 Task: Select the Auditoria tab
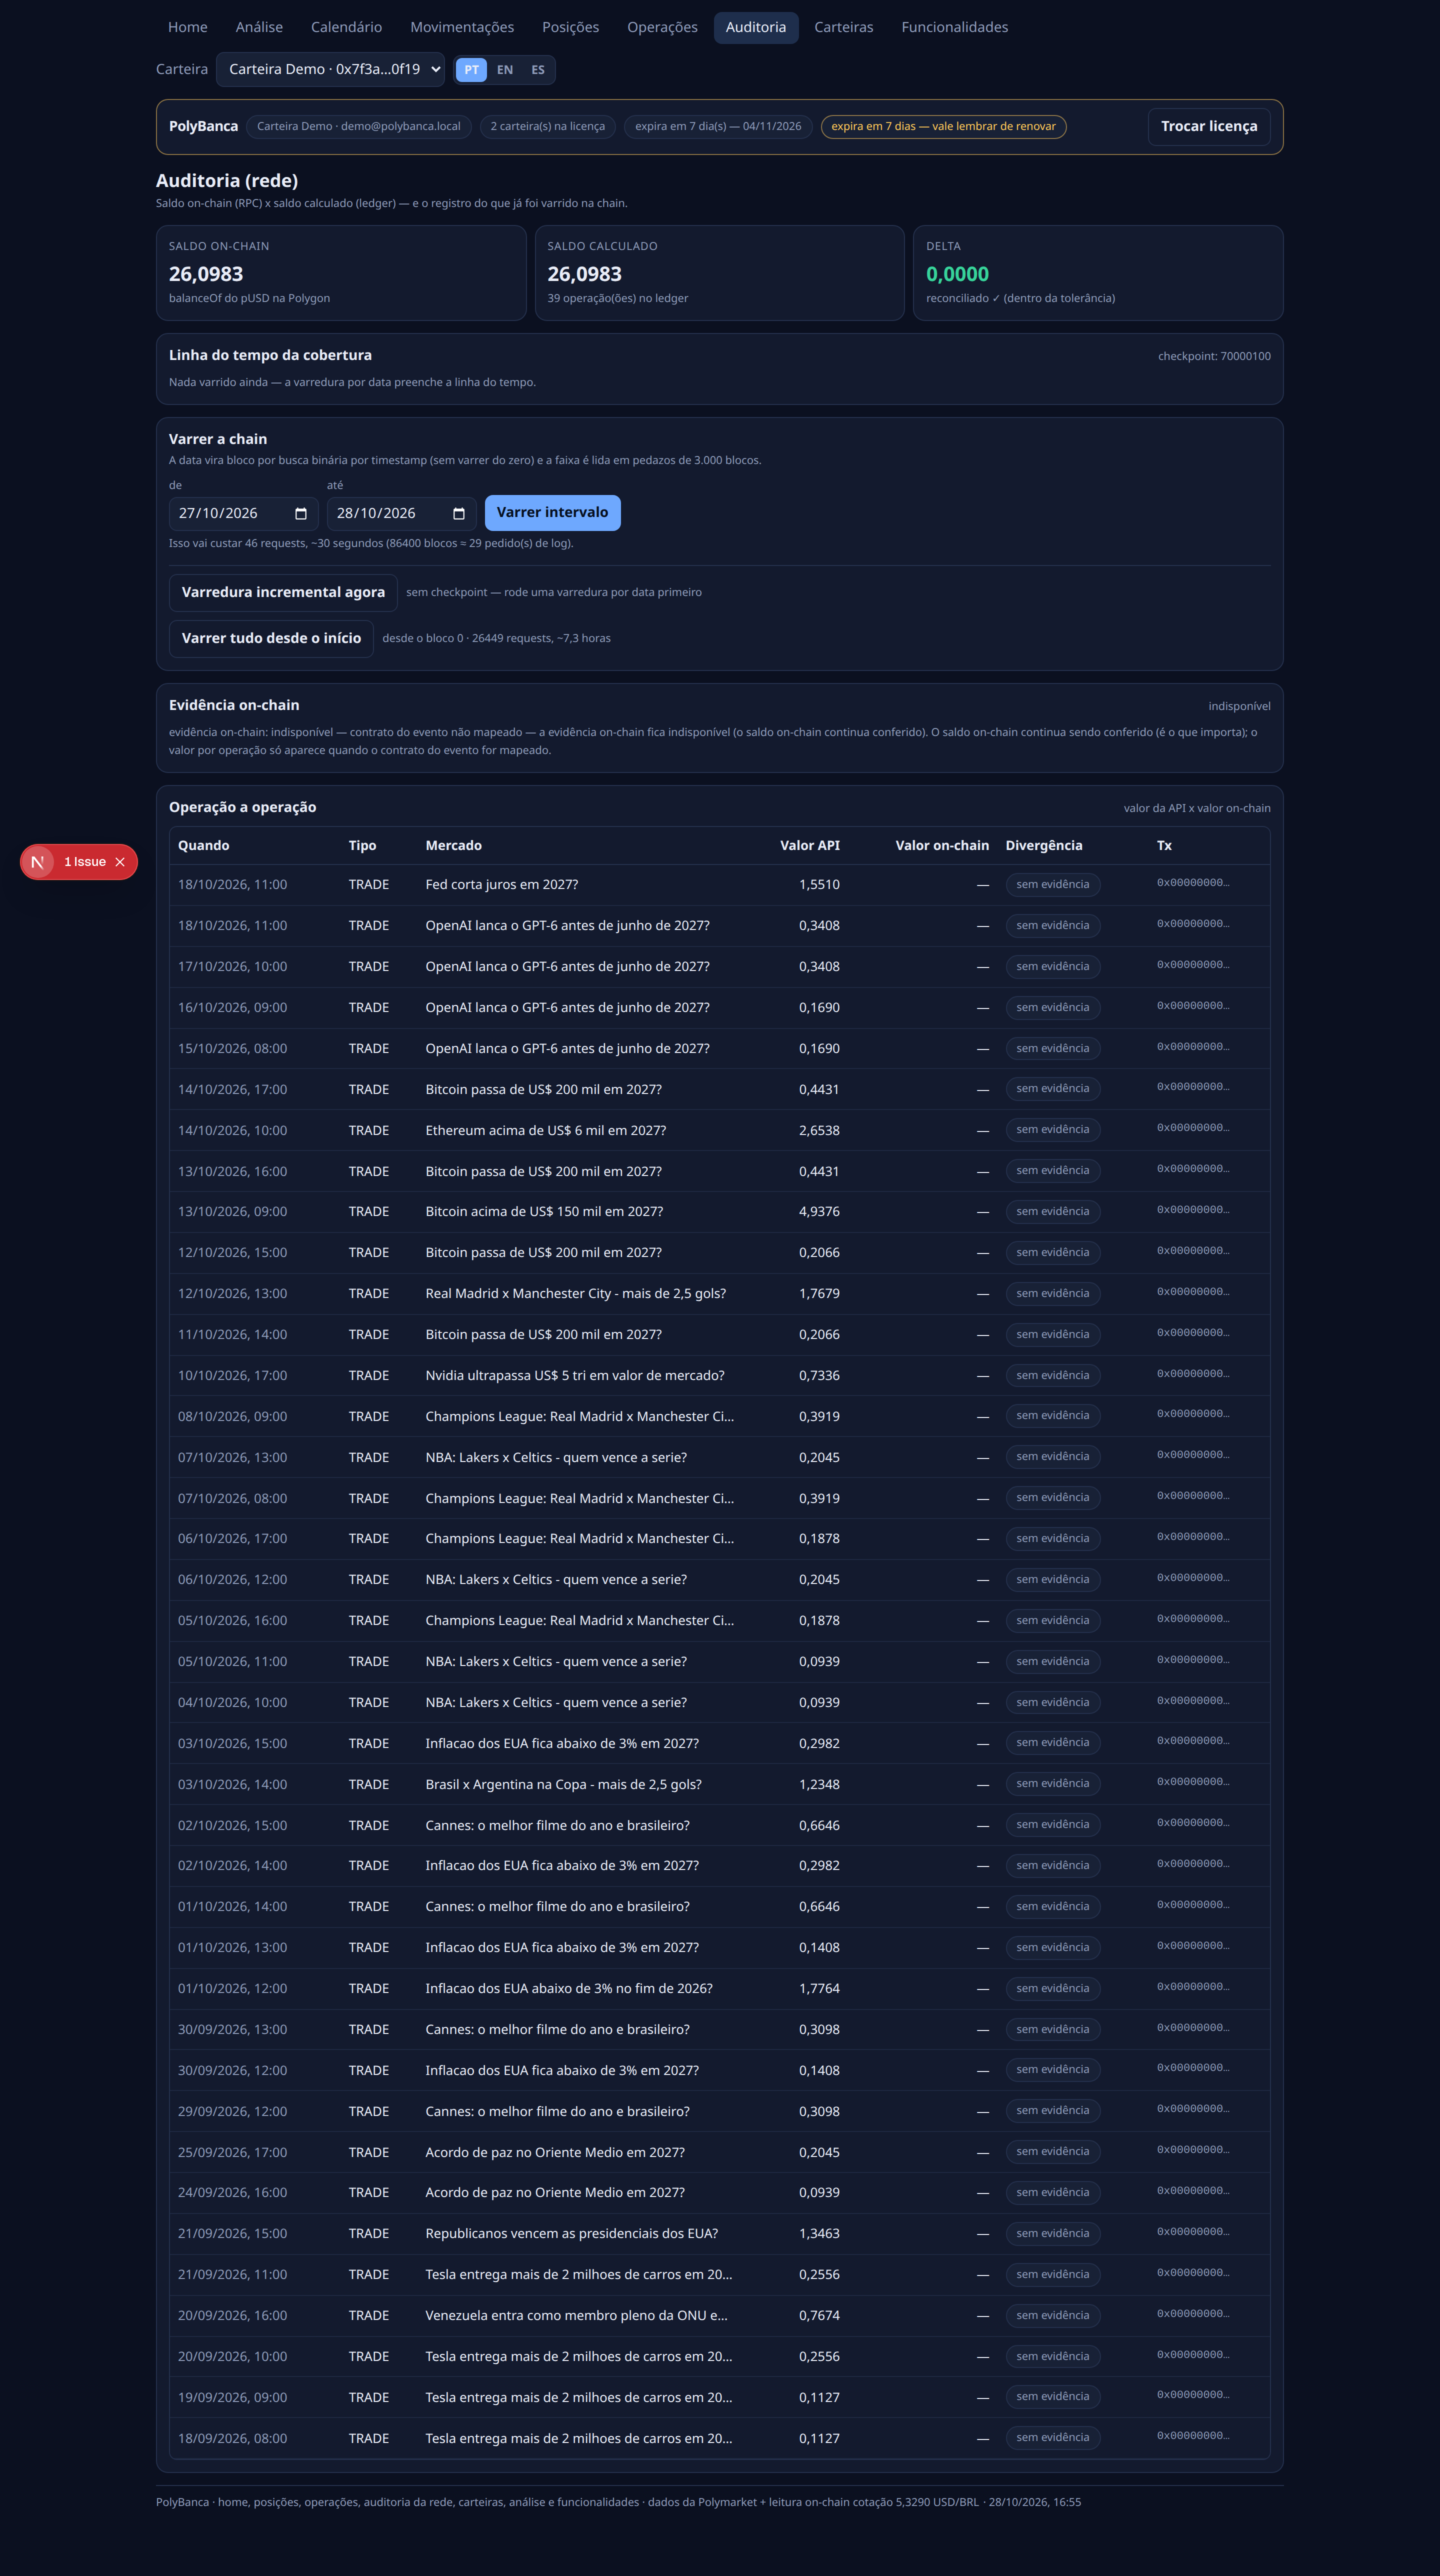(756, 27)
